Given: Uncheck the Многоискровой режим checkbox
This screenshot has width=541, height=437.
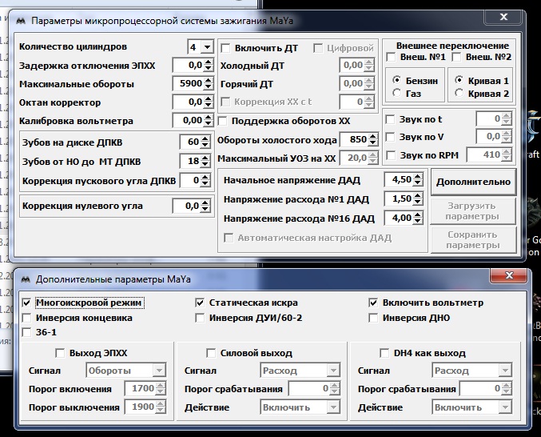Looking at the screenshot, I should [x=26, y=303].
